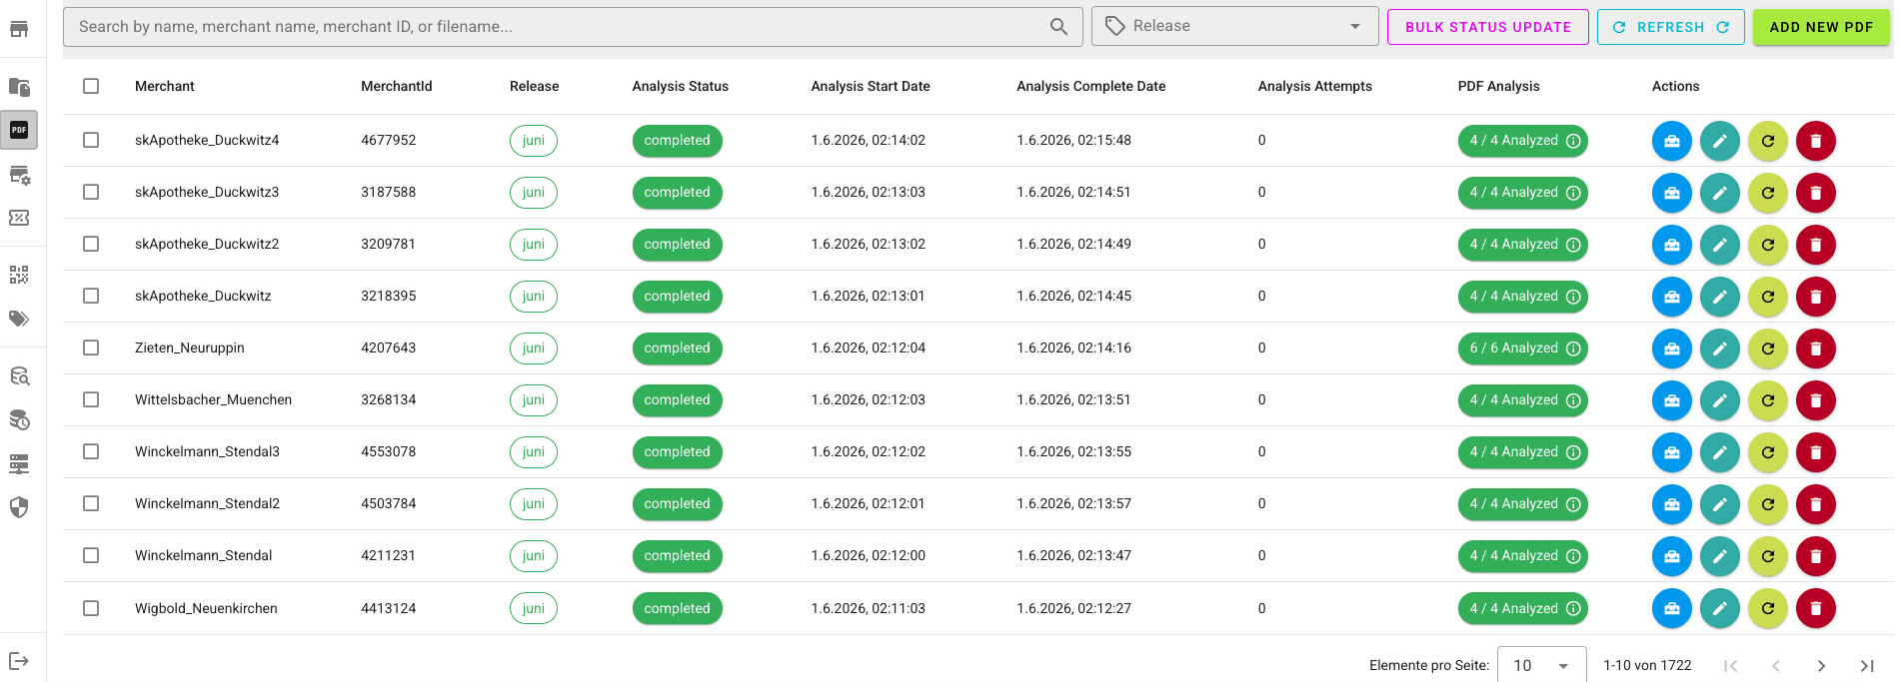Screen dimensions: 1899x682
Task: Select the skApotheke_Duckwitz row checkbox
Action: pyautogui.click(x=91, y=296)
